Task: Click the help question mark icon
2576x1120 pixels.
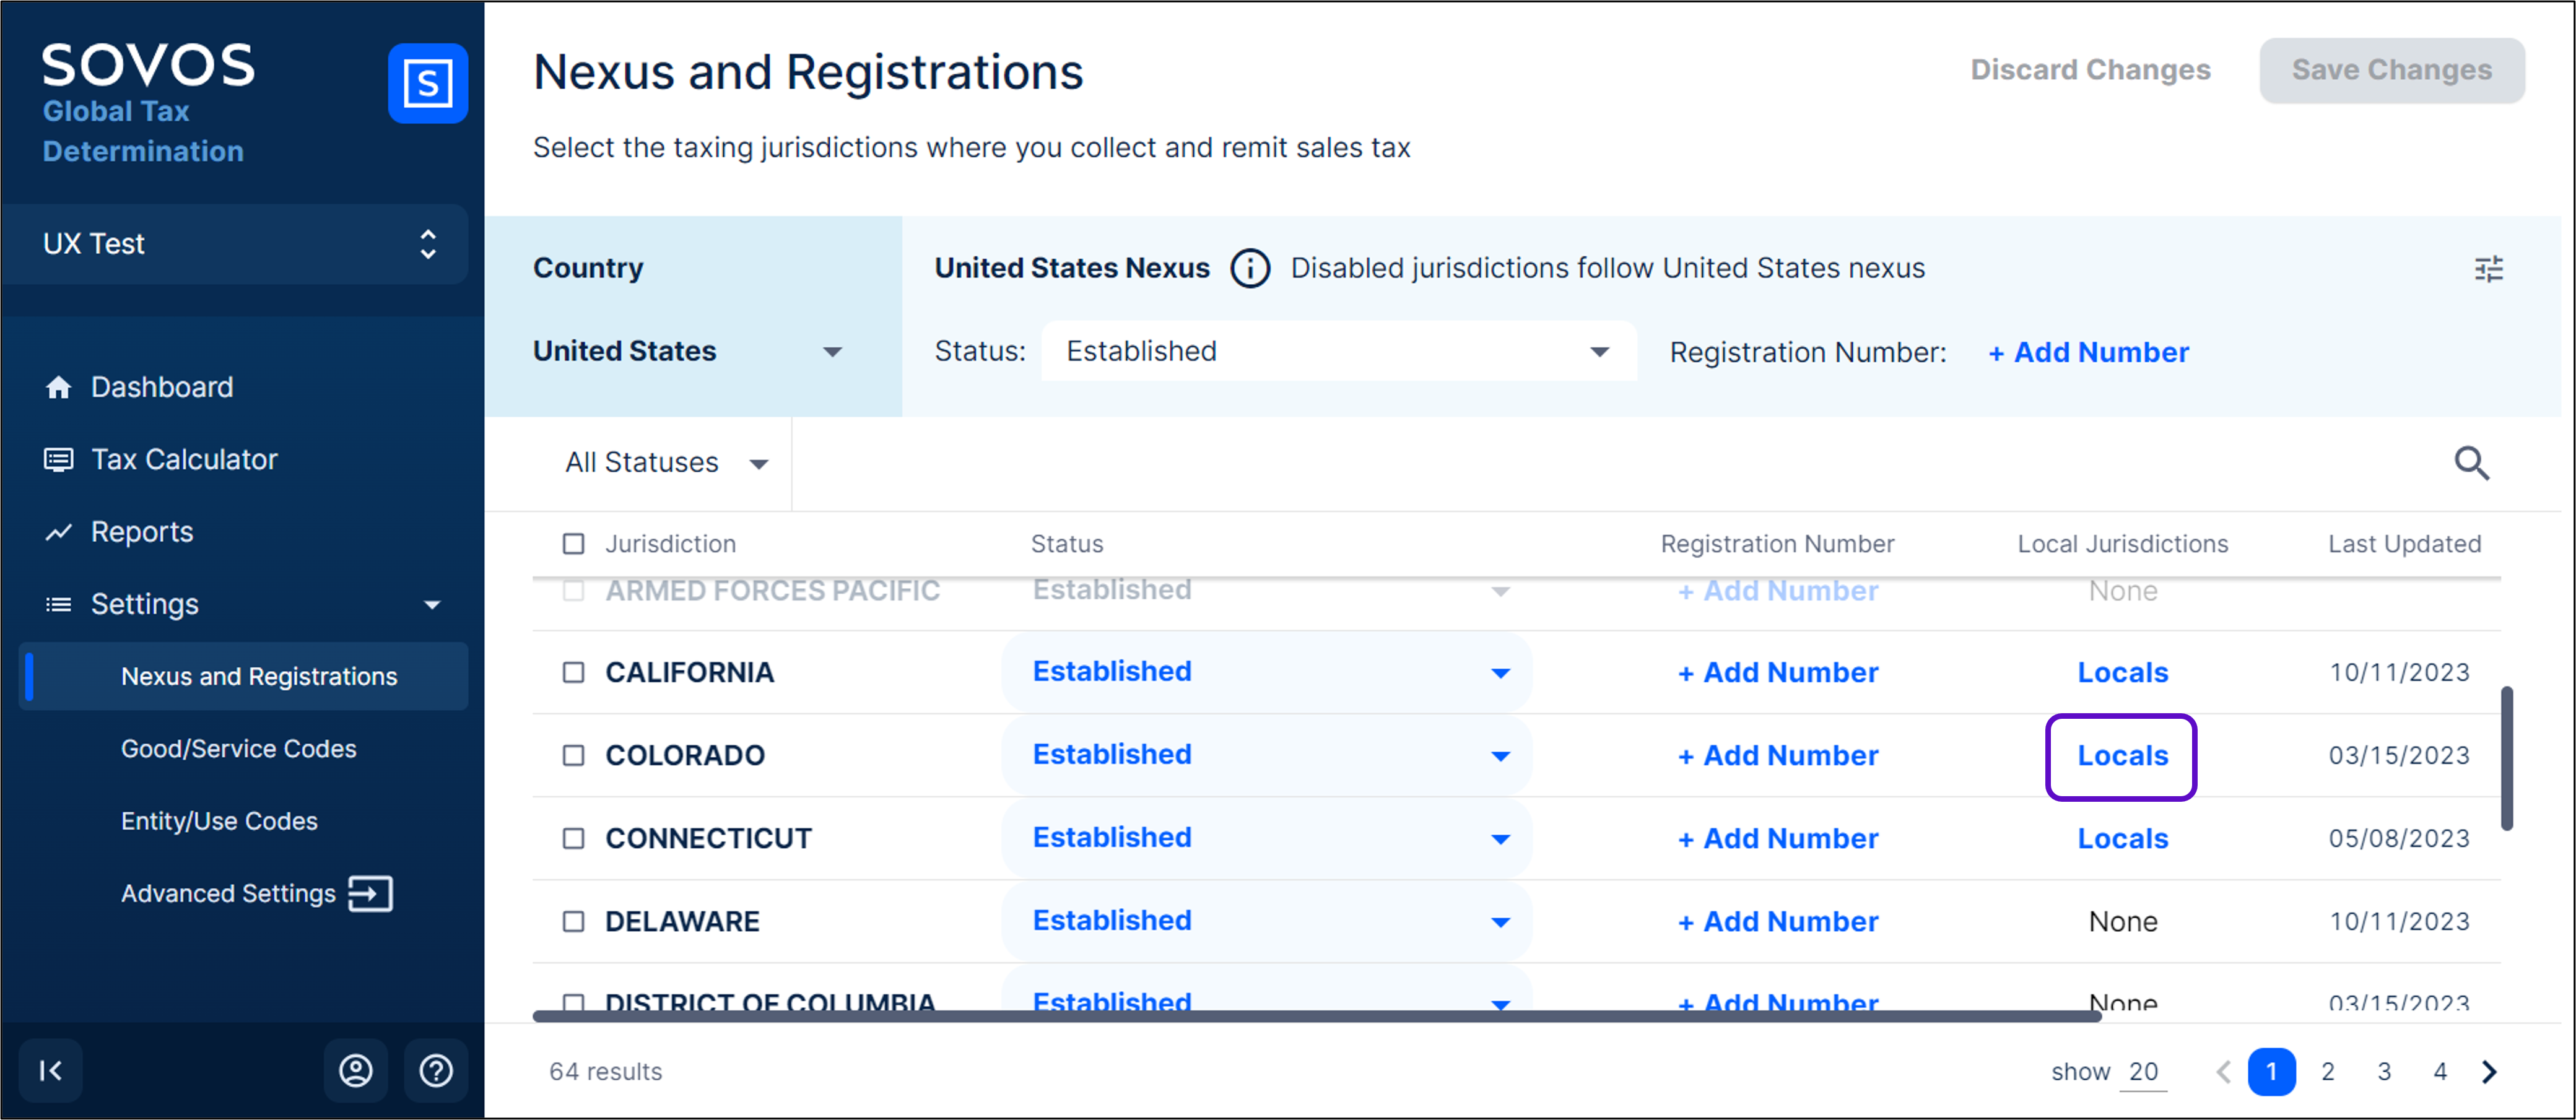Action: [x=435, y=1070]
